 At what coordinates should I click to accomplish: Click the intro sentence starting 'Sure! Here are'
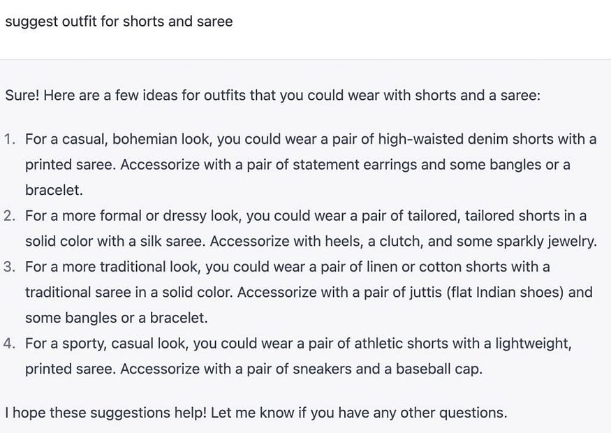[x=273, y=95]
